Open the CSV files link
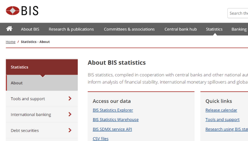 tap(101, 139)
